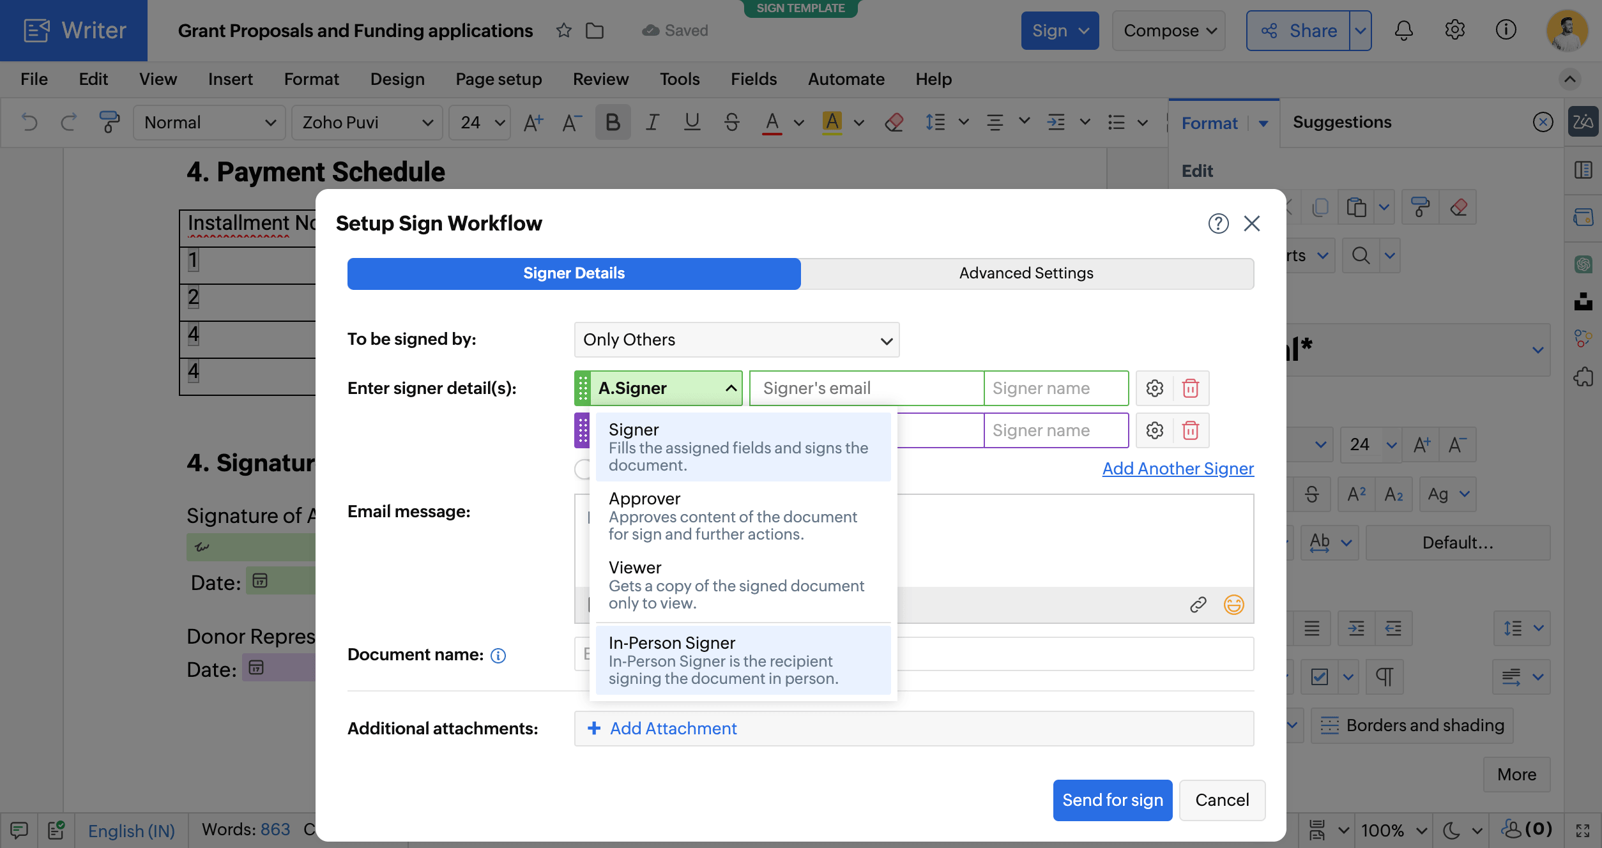The width and height of the screenshot is (1602, 848).
Task: Open the font color picker
Action: pyautogui.click(x=798, y=122)
